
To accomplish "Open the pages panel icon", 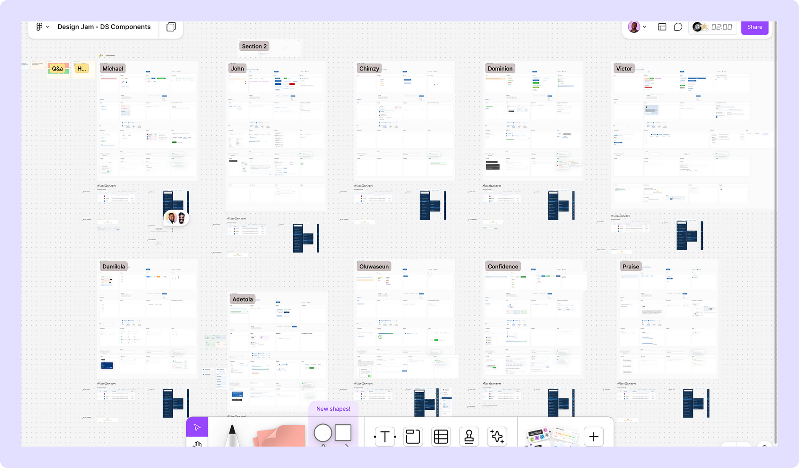I will pyautogui.click(x=171, y=27).
